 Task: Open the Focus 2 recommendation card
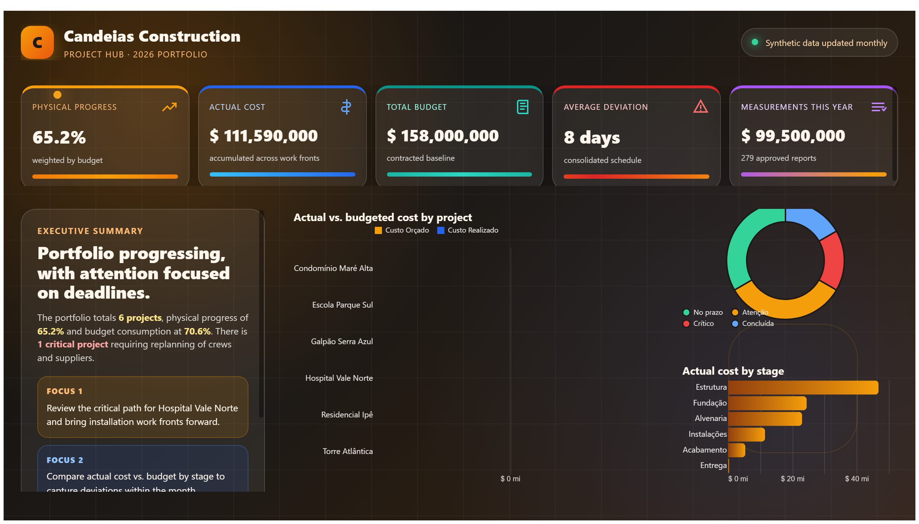[x=143, y=469]
